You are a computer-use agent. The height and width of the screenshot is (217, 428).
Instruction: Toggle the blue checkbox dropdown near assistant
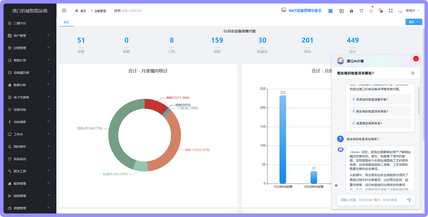click(x=331, y=11)
